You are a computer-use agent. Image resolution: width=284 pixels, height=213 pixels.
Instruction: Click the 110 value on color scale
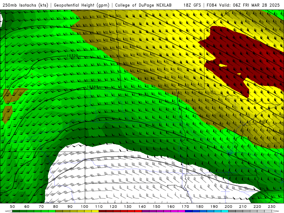(99, 207)
